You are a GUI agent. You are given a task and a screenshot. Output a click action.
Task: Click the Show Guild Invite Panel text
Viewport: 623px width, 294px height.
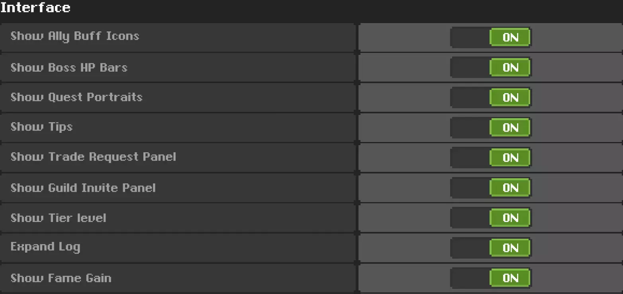pos(83,187)
